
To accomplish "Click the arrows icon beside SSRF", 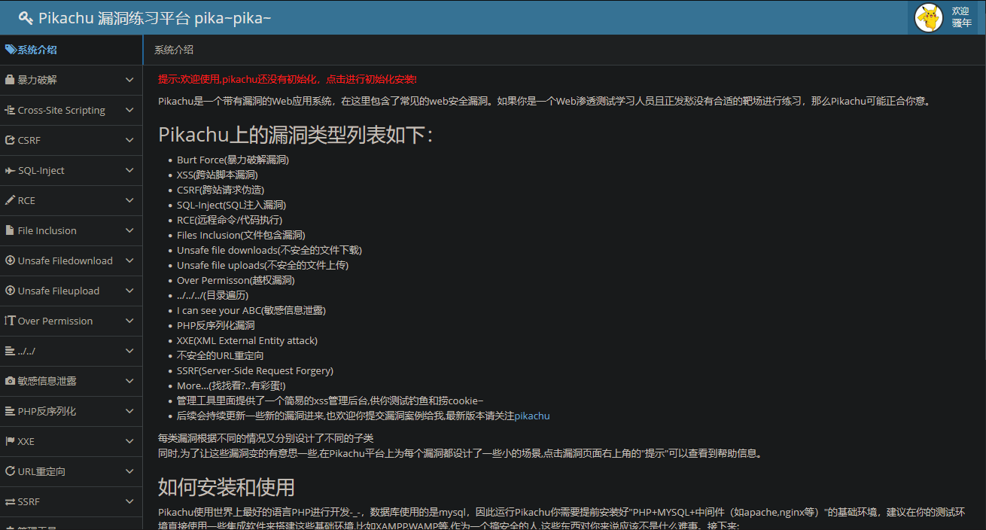I will [11, 501].
